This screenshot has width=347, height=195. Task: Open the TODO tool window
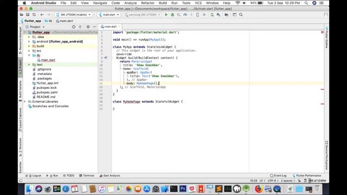click(x=69, y=175)
